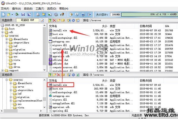This screenshot has height=119, width=178.
Task: Click the Open file folder icon
Action: (x=9, y=15)
